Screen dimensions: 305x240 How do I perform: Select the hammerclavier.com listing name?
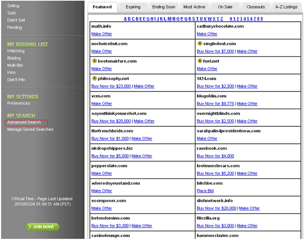point(218,235)
